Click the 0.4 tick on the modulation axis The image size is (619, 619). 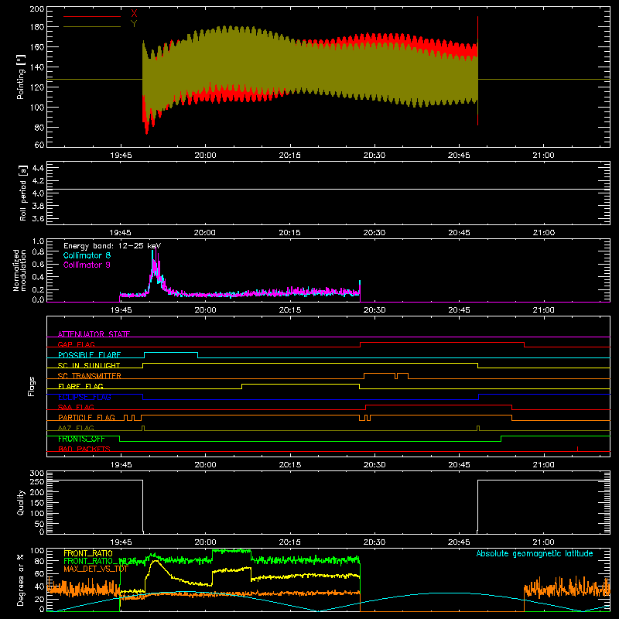pos(38,277)
